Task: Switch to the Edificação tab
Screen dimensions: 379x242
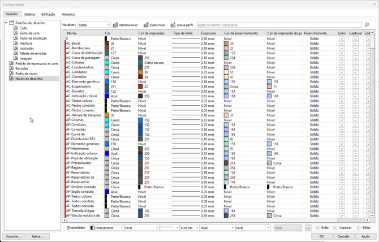Action: pos(48,14)
